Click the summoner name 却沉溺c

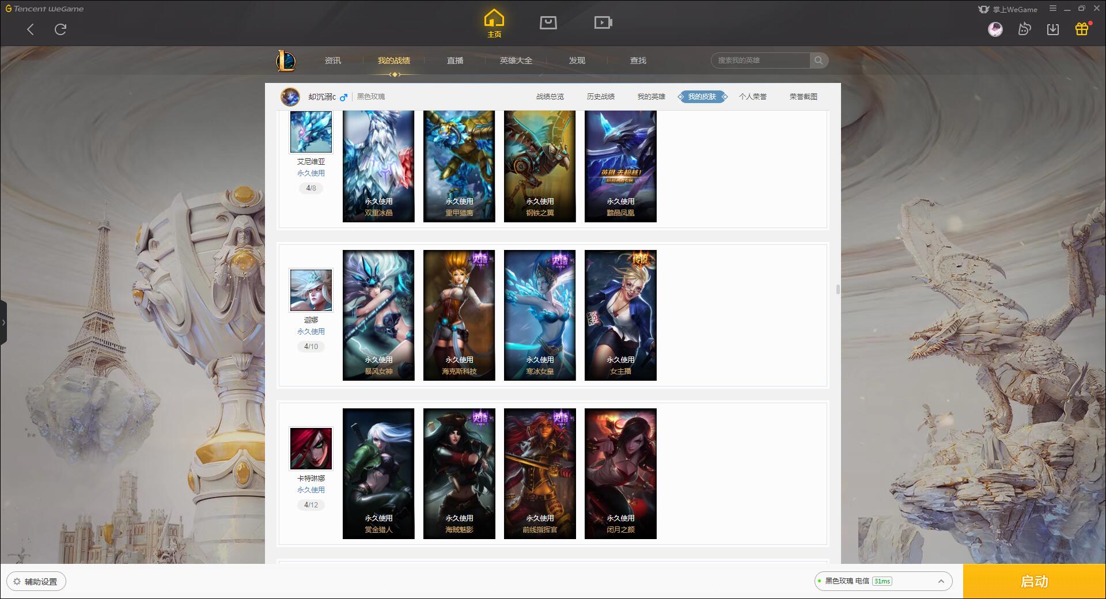(322, 97)
